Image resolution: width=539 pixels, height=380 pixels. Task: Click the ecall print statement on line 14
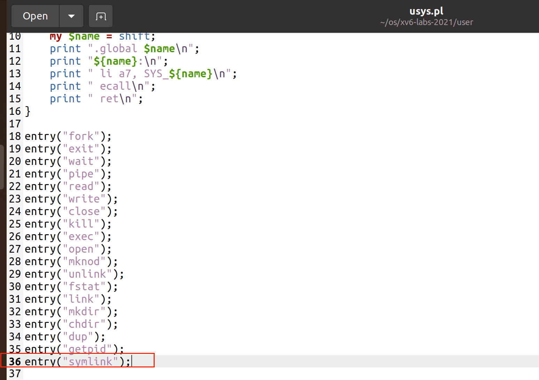pos(102,86)
